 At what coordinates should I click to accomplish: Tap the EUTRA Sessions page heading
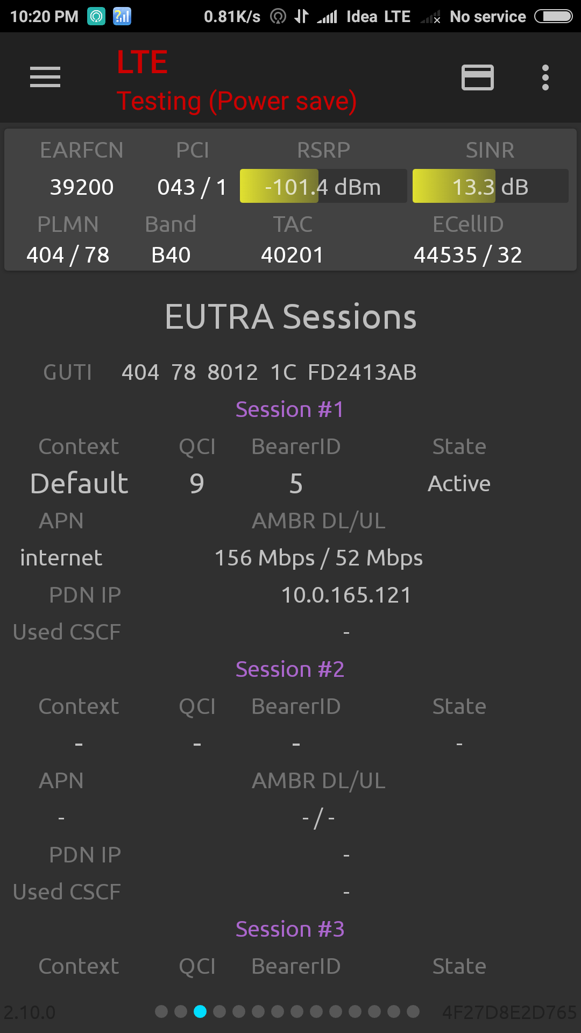pyautogui.click(x=290, y=316)
